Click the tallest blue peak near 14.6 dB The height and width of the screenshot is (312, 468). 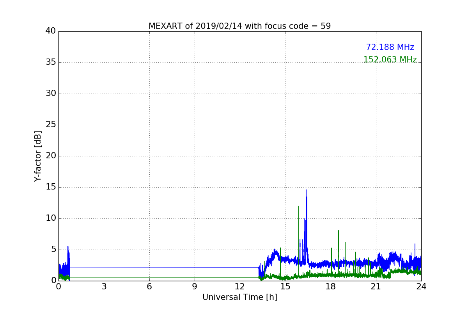click(x=306, y=190)
